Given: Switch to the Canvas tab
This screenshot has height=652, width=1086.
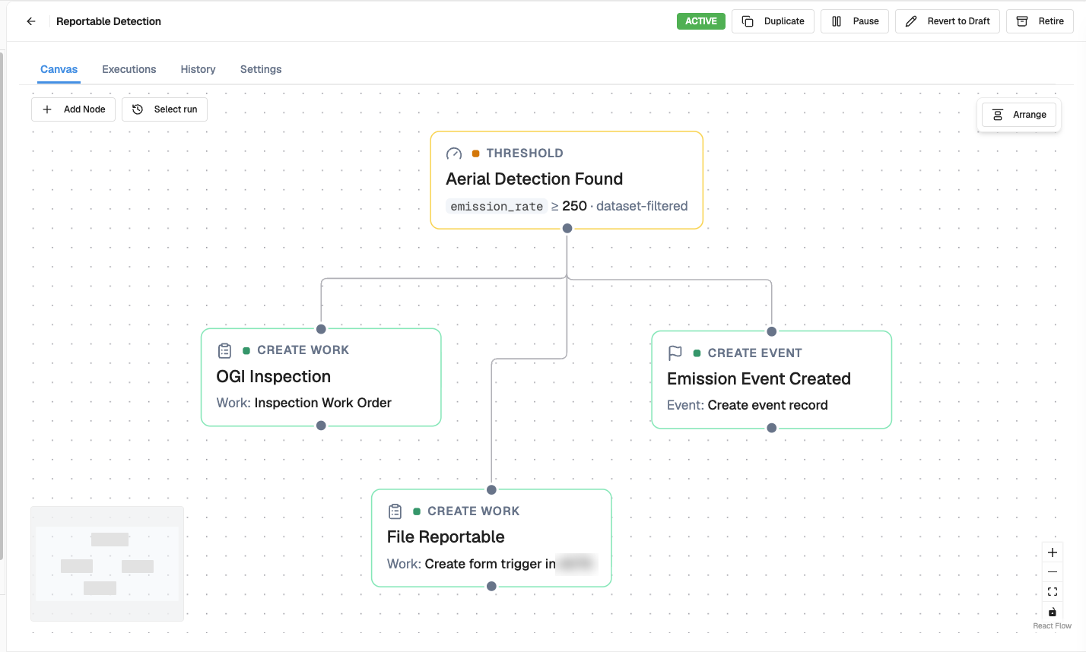Looking at the screenshot, I should [x=59, y=69].
